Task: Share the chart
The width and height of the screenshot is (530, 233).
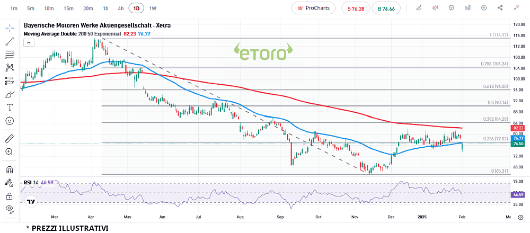Action: pyautogui.click(x=500, y=8)
